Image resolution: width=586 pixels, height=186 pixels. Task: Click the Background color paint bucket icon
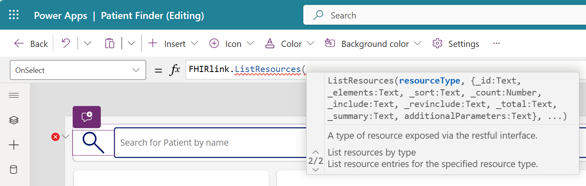pyautogui.click(x=330, y=43)
